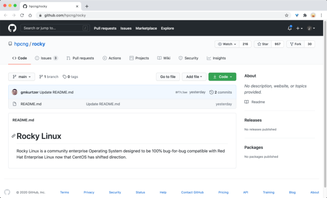Switch to the Projects tab

[x=139, y=58]
